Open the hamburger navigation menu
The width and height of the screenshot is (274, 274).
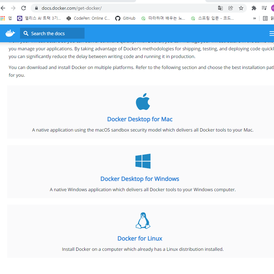click(x=271, y=34)
